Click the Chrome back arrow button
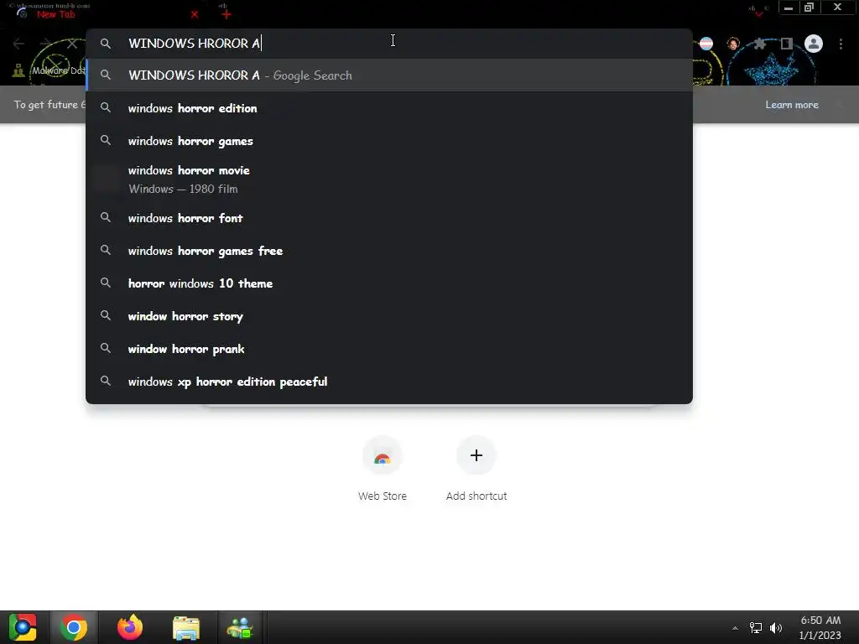The width and height of the screenshot is (859, 644). tap(18, 44)
